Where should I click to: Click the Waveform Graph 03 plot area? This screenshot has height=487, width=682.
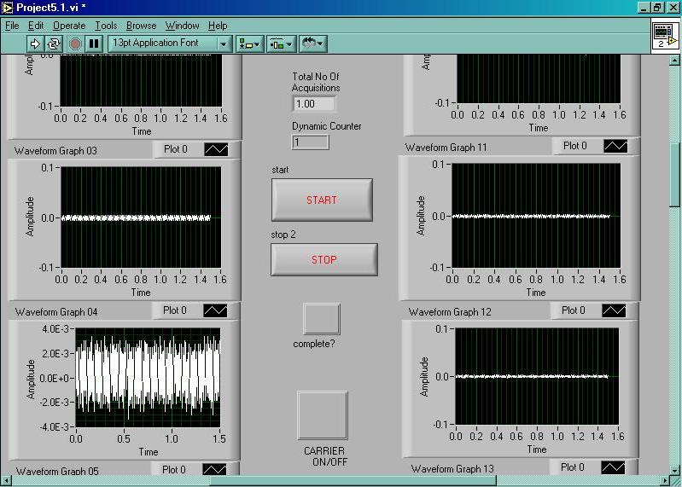141,217
